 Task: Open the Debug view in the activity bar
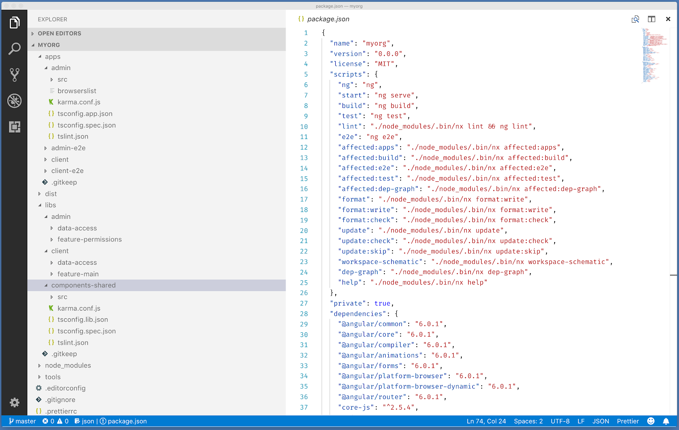15,101
